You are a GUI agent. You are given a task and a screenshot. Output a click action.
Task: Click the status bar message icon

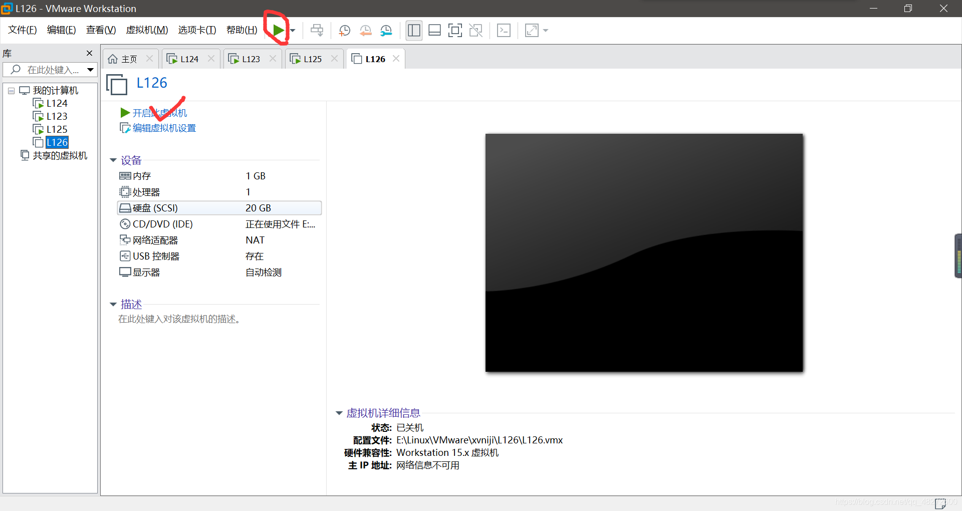(x=940, y=503)
